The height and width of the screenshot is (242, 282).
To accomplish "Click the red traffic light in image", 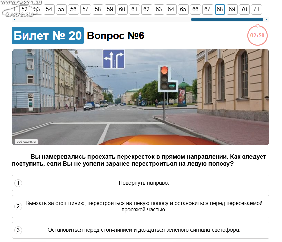I will pos(164,71).
